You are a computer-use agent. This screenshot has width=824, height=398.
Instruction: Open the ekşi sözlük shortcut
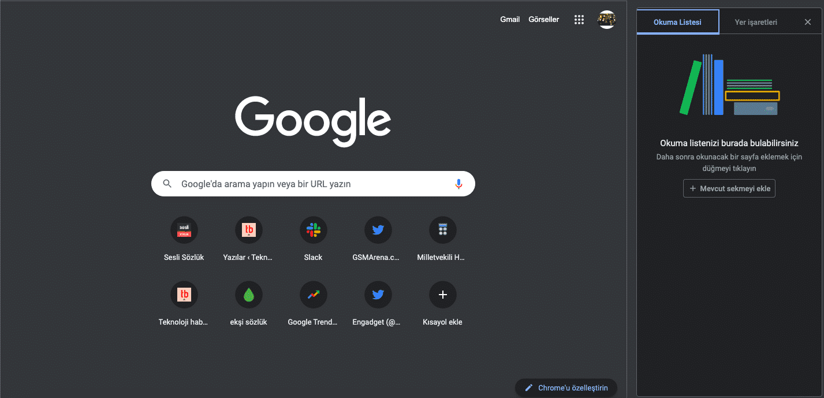248,304
